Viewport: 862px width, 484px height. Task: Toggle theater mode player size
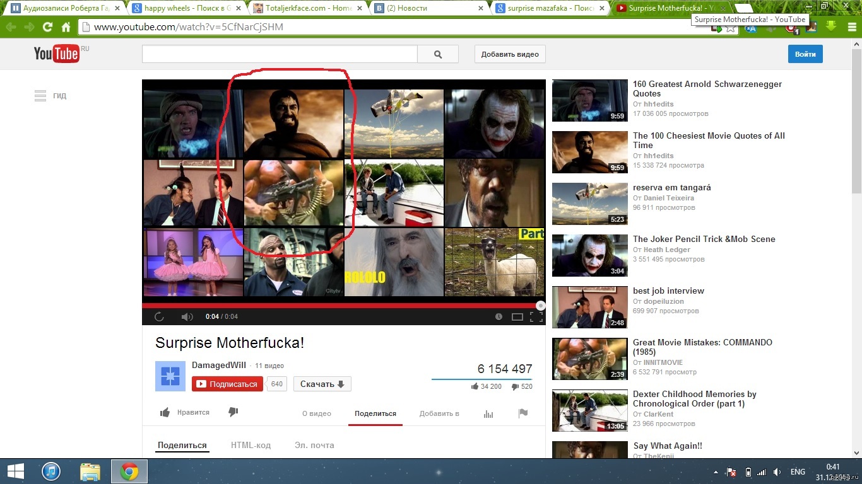pos(517,316)
